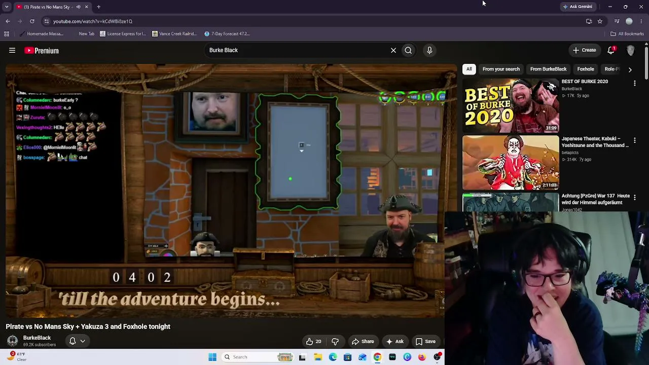The image size is (649, 365).
Task: Launch Microsoft Edge from taskbar
Action: click(x=333, y=357)
